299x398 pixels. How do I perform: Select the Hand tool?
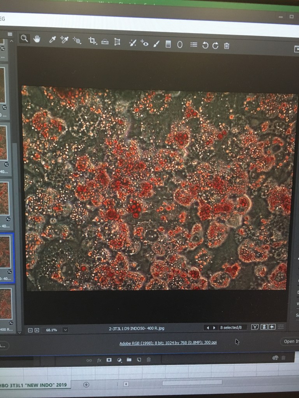click(37, 39)
